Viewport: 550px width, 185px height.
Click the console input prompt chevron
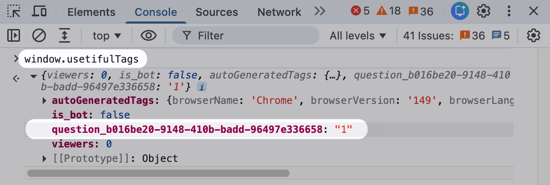(16, 58)
